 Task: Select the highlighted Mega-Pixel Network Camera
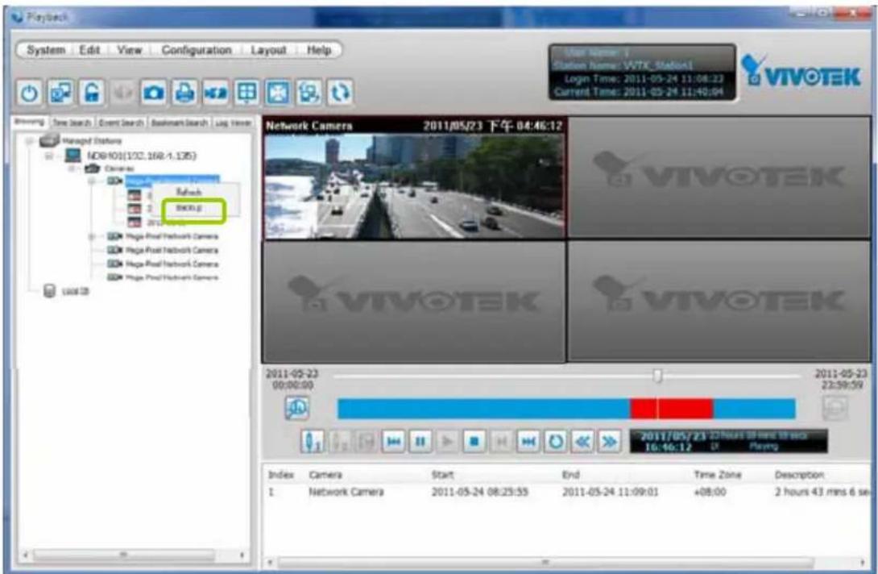(172, 181)
